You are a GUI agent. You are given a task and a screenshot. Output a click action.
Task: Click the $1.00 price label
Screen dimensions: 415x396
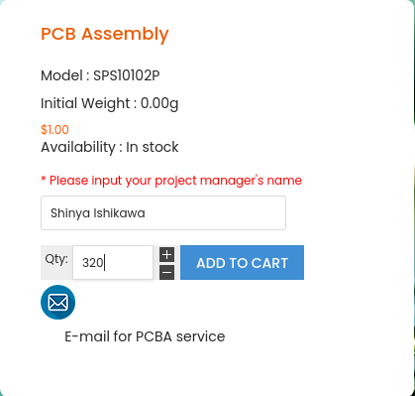pos(54,130)
